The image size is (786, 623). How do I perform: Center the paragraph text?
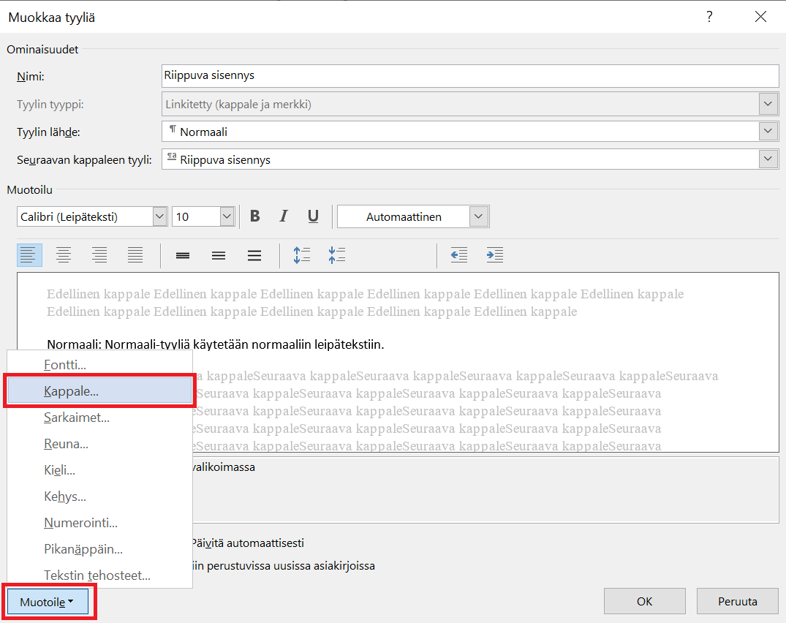(x=64, y=255)
